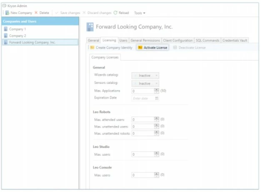
Task: Click the Kryon Admin title bar icon
Action: [x=5, y=6]
